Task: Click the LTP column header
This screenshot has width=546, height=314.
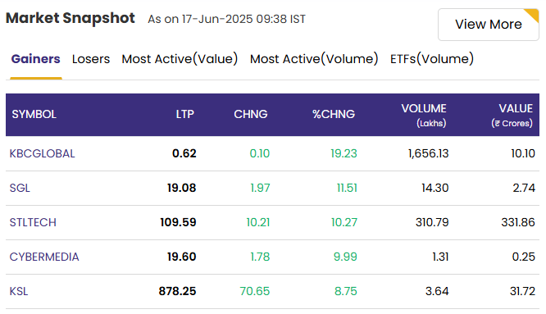Action: 185,114
